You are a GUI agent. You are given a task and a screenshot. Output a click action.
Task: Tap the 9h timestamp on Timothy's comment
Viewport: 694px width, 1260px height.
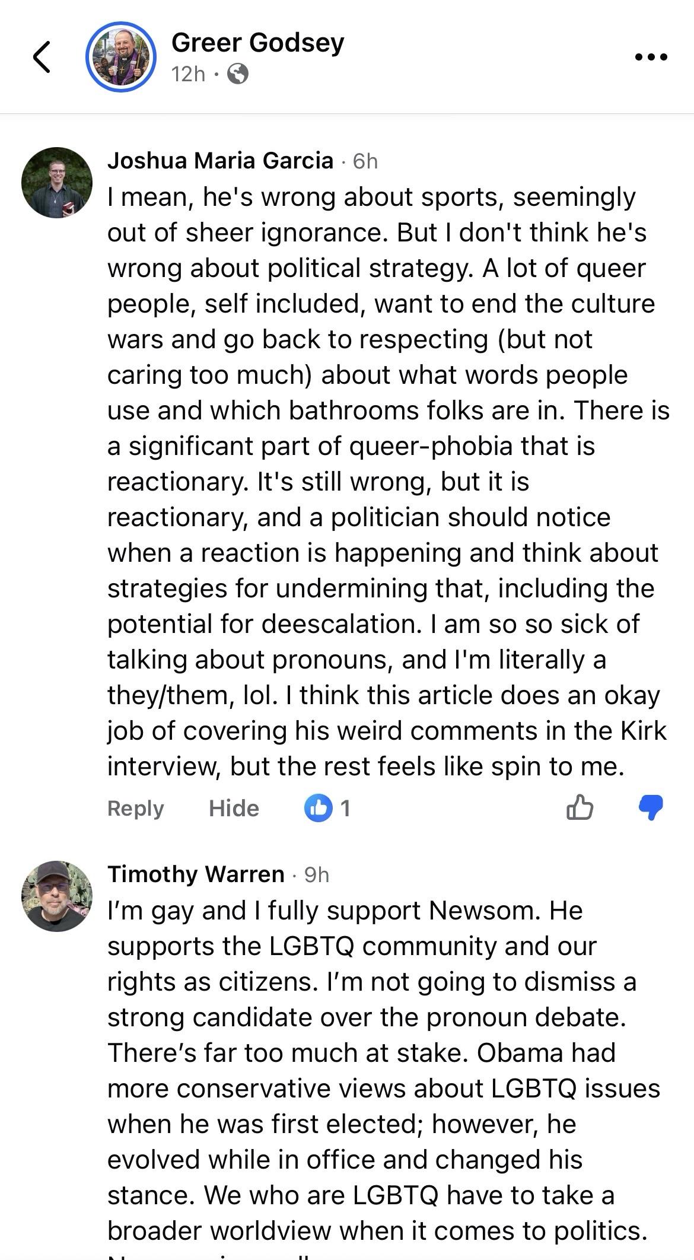316,874
